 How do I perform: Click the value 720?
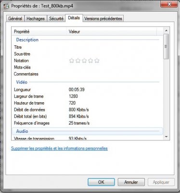[72, 103]
